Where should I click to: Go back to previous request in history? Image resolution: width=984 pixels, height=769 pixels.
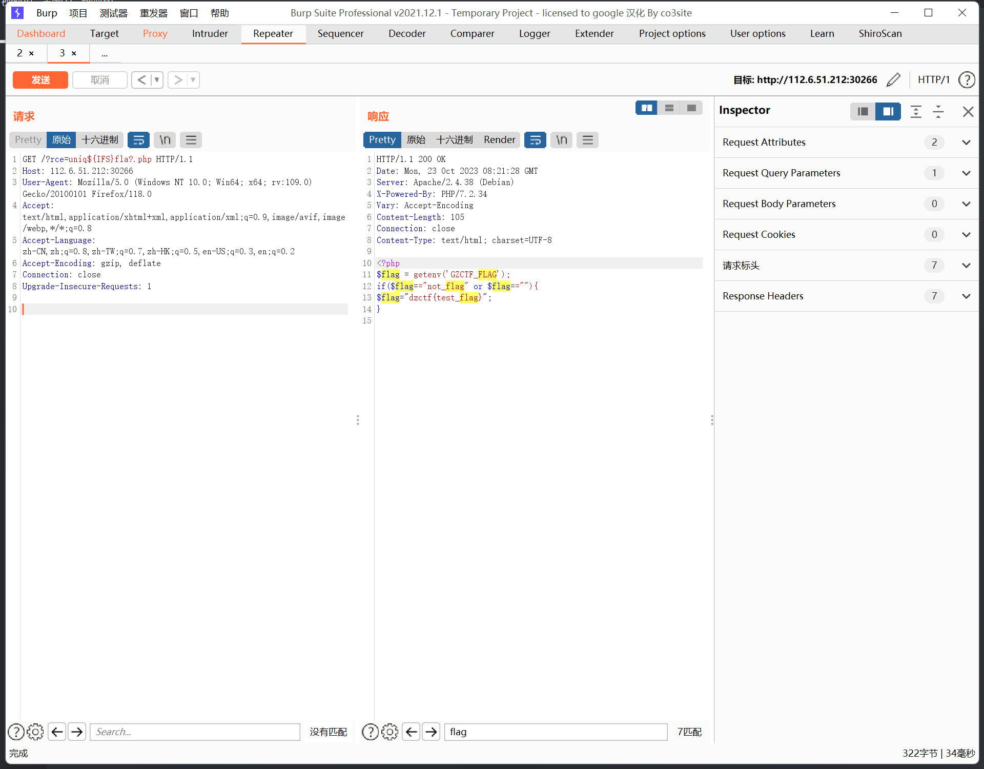tap(141, 80)
